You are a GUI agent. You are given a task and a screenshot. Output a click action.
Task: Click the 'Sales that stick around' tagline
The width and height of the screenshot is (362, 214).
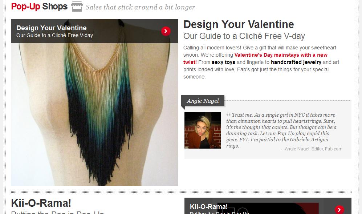click(141, 7)
